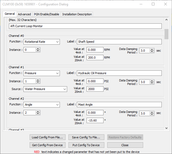Open Channel #0 Function dropdown
Viewport: 172px width, 154px height.
pos(42,42)
